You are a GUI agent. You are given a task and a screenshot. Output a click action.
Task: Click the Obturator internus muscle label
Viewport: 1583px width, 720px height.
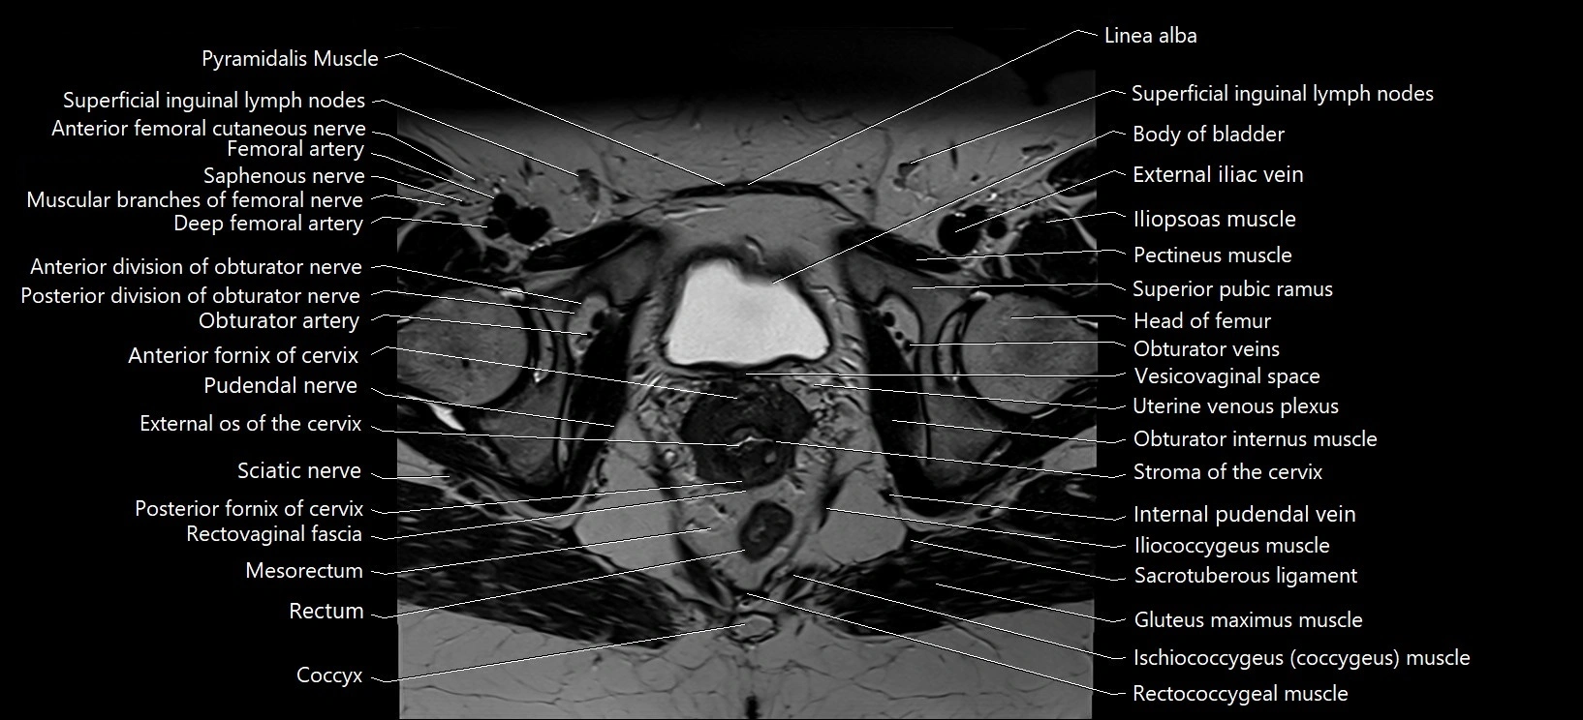point(1255,439)
